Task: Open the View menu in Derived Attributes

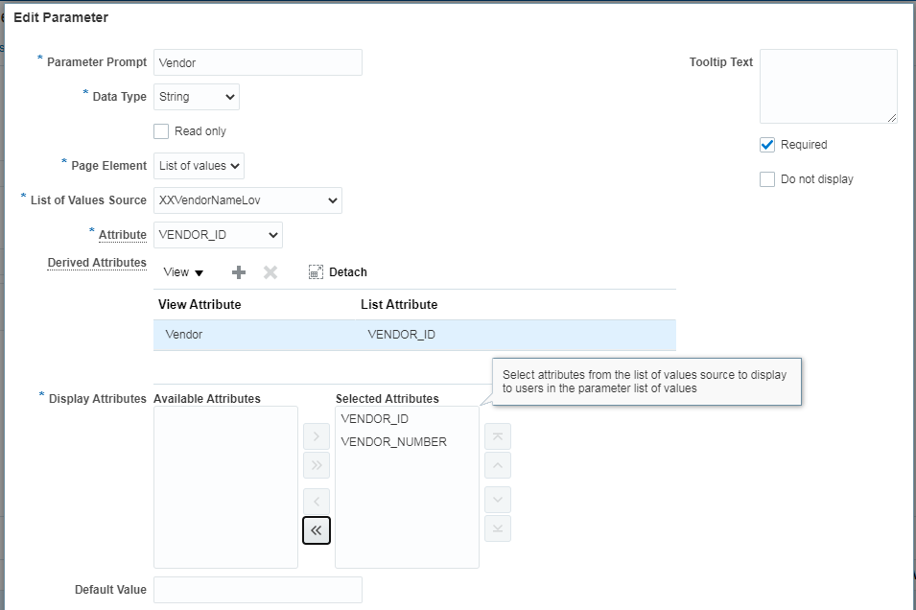Action: point(183,272)
